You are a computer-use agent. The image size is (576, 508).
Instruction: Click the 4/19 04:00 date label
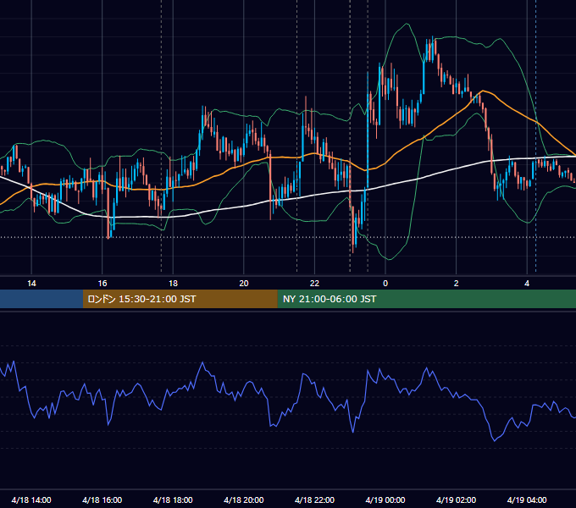click(x=527, y=500)
